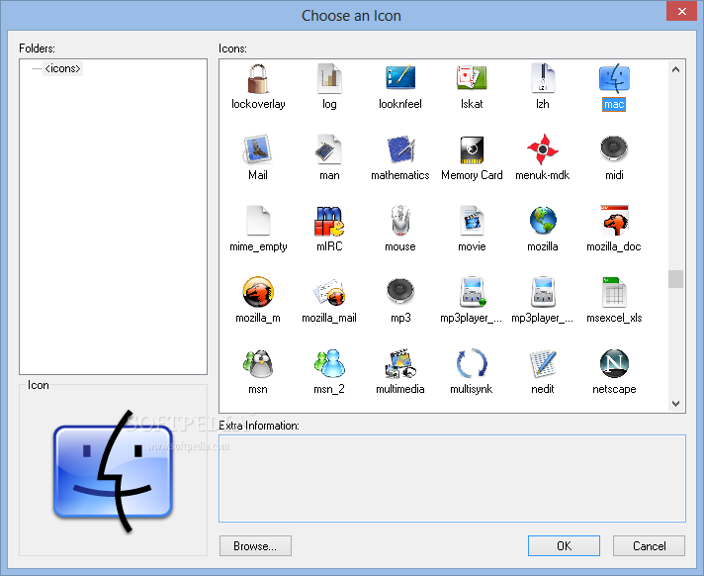The image size is (704, 576).
Task: Open the Browse... file dialog
Action: click(255, 545)
